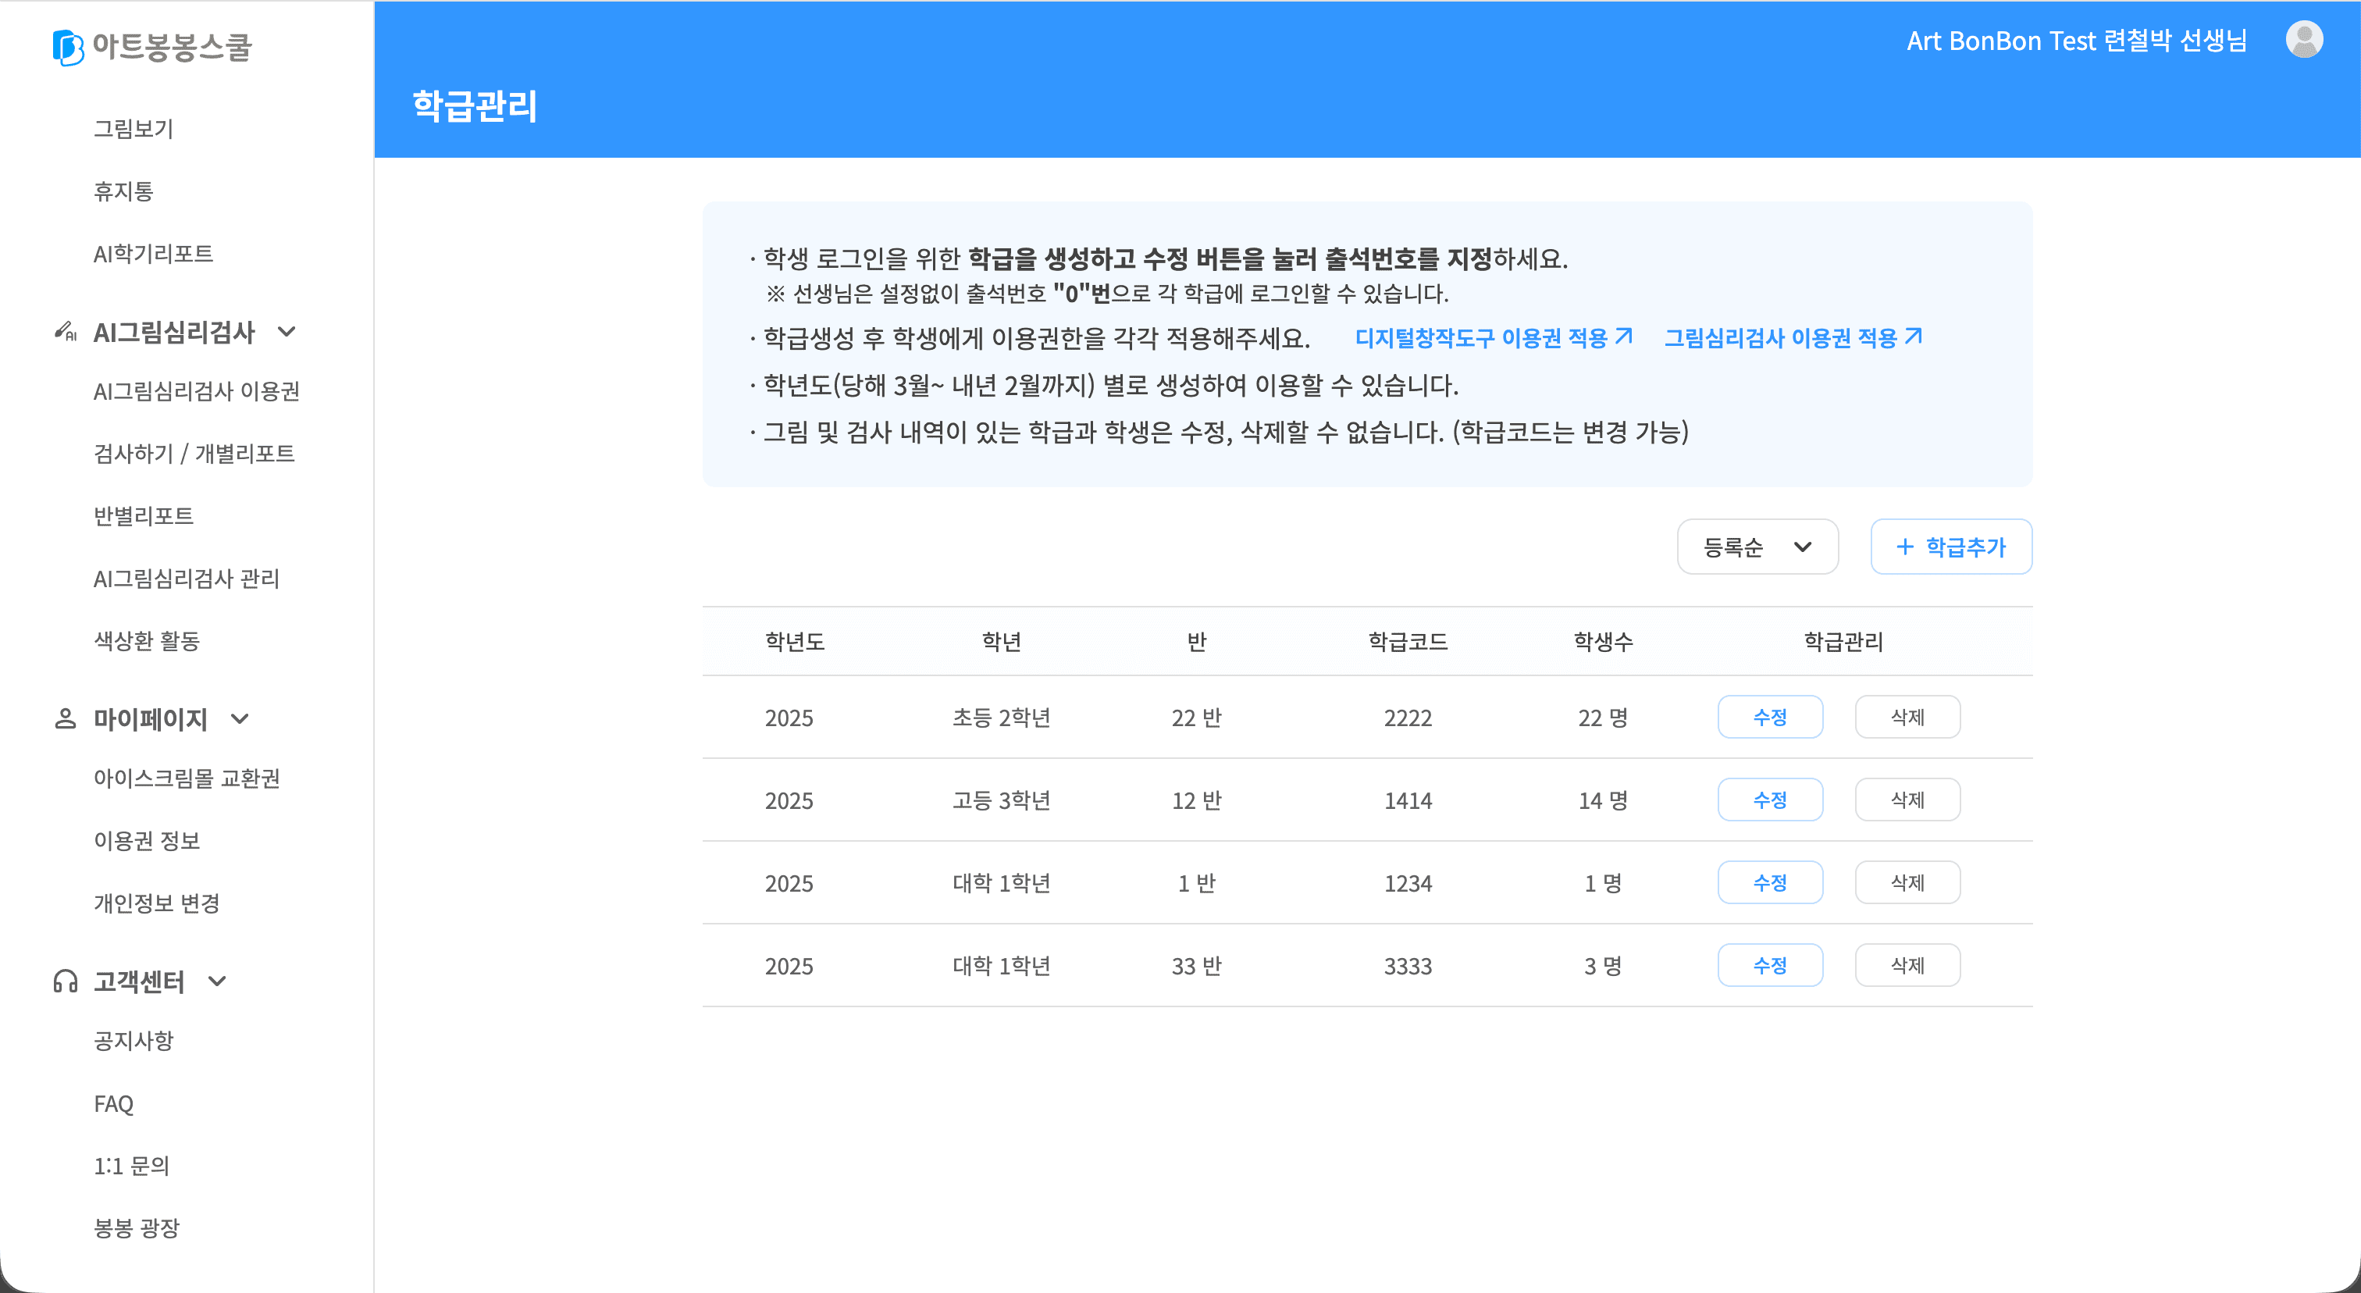Click the 학급코드 column header

pyautogui.click(x=1407, y=642)
